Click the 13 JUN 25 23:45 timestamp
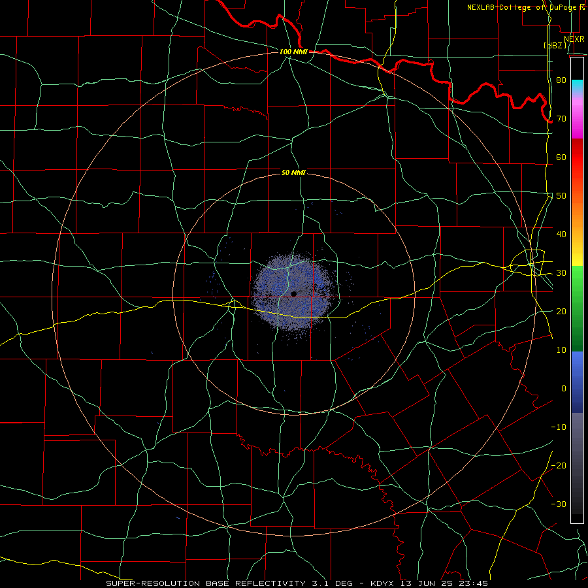This screenshot has width=588, height=588. 444,583
